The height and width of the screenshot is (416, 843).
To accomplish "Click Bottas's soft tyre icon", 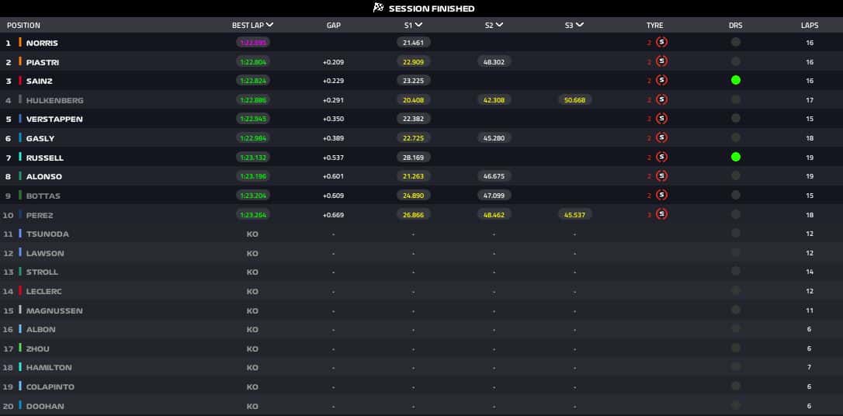I will pyautogui.click(x=662, y=195).
